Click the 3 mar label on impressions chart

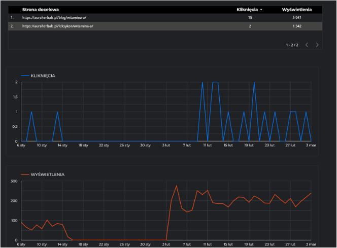pos(310,244)
